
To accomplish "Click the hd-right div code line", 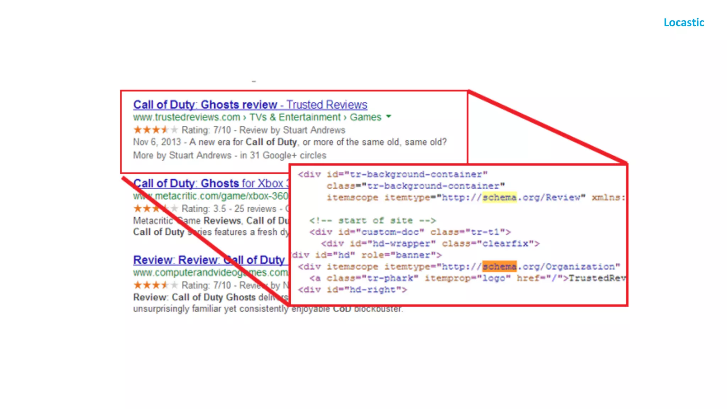I will pos(352,290).
